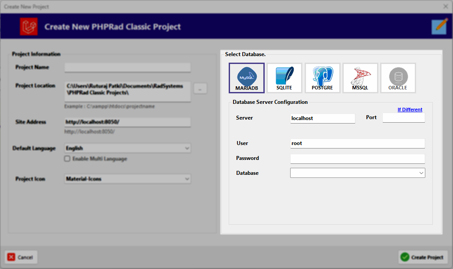The image size is (453, 269).
Task: Click the If Different link
Action: coord(410,110)
